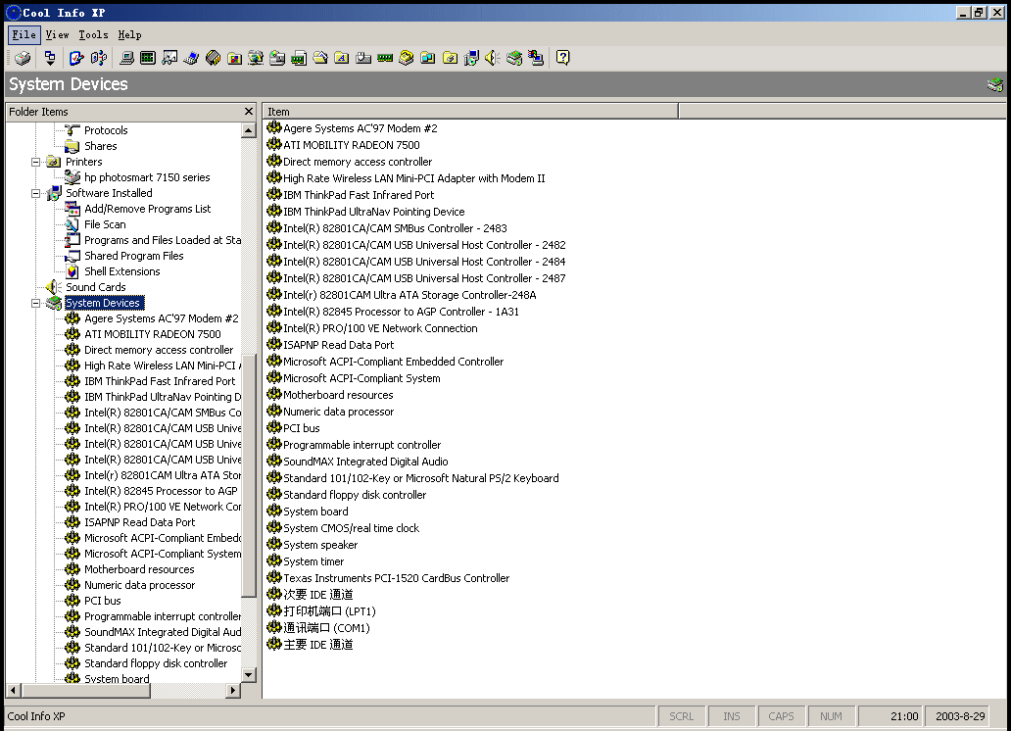Screen dimensions: 1011x731
Task: Click the two linked computers toolbar icon
Action: point(535,58)
